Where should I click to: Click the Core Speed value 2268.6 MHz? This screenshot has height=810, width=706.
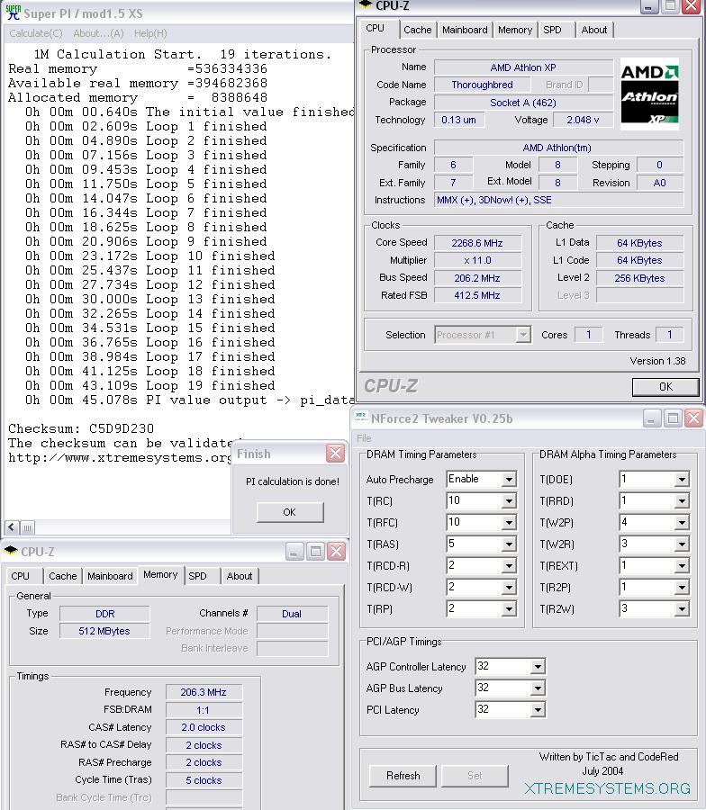pyautogui.click(x=477, y=243)
